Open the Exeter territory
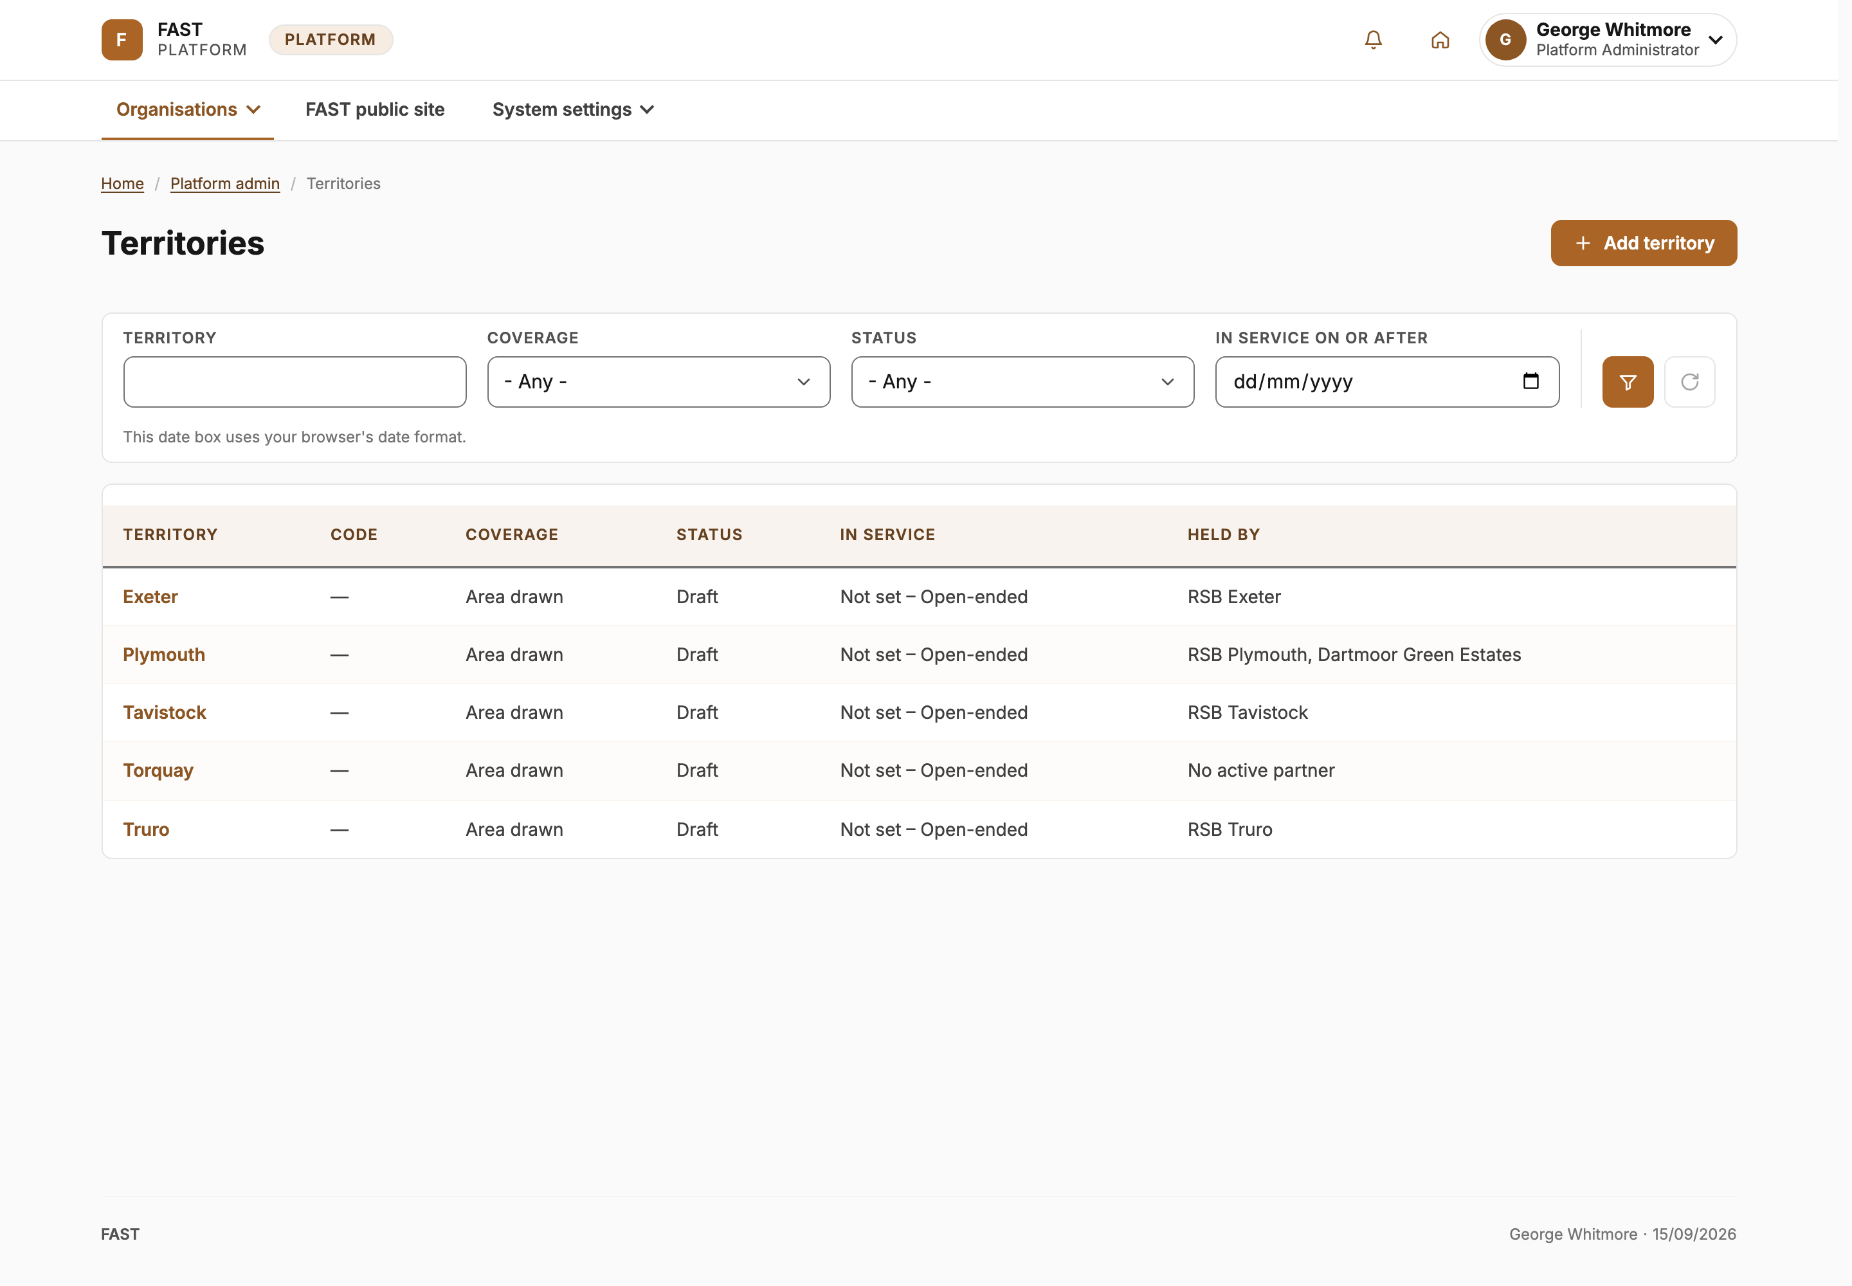 click(150, 597)
